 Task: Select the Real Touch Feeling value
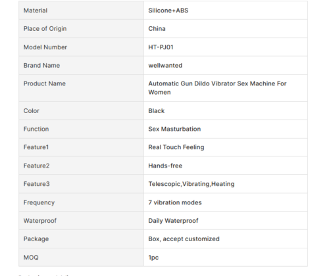pos(176,147)
